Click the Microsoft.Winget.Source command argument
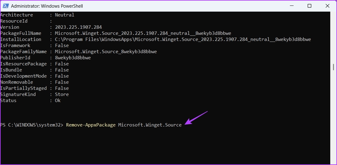Image resolution: width=337 pixels, height=165 pixels. tap(150, 125)
